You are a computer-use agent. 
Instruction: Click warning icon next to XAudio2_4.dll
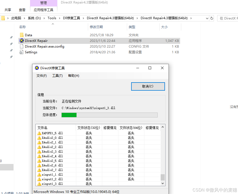pyautogui.click(x=39, y=156)
